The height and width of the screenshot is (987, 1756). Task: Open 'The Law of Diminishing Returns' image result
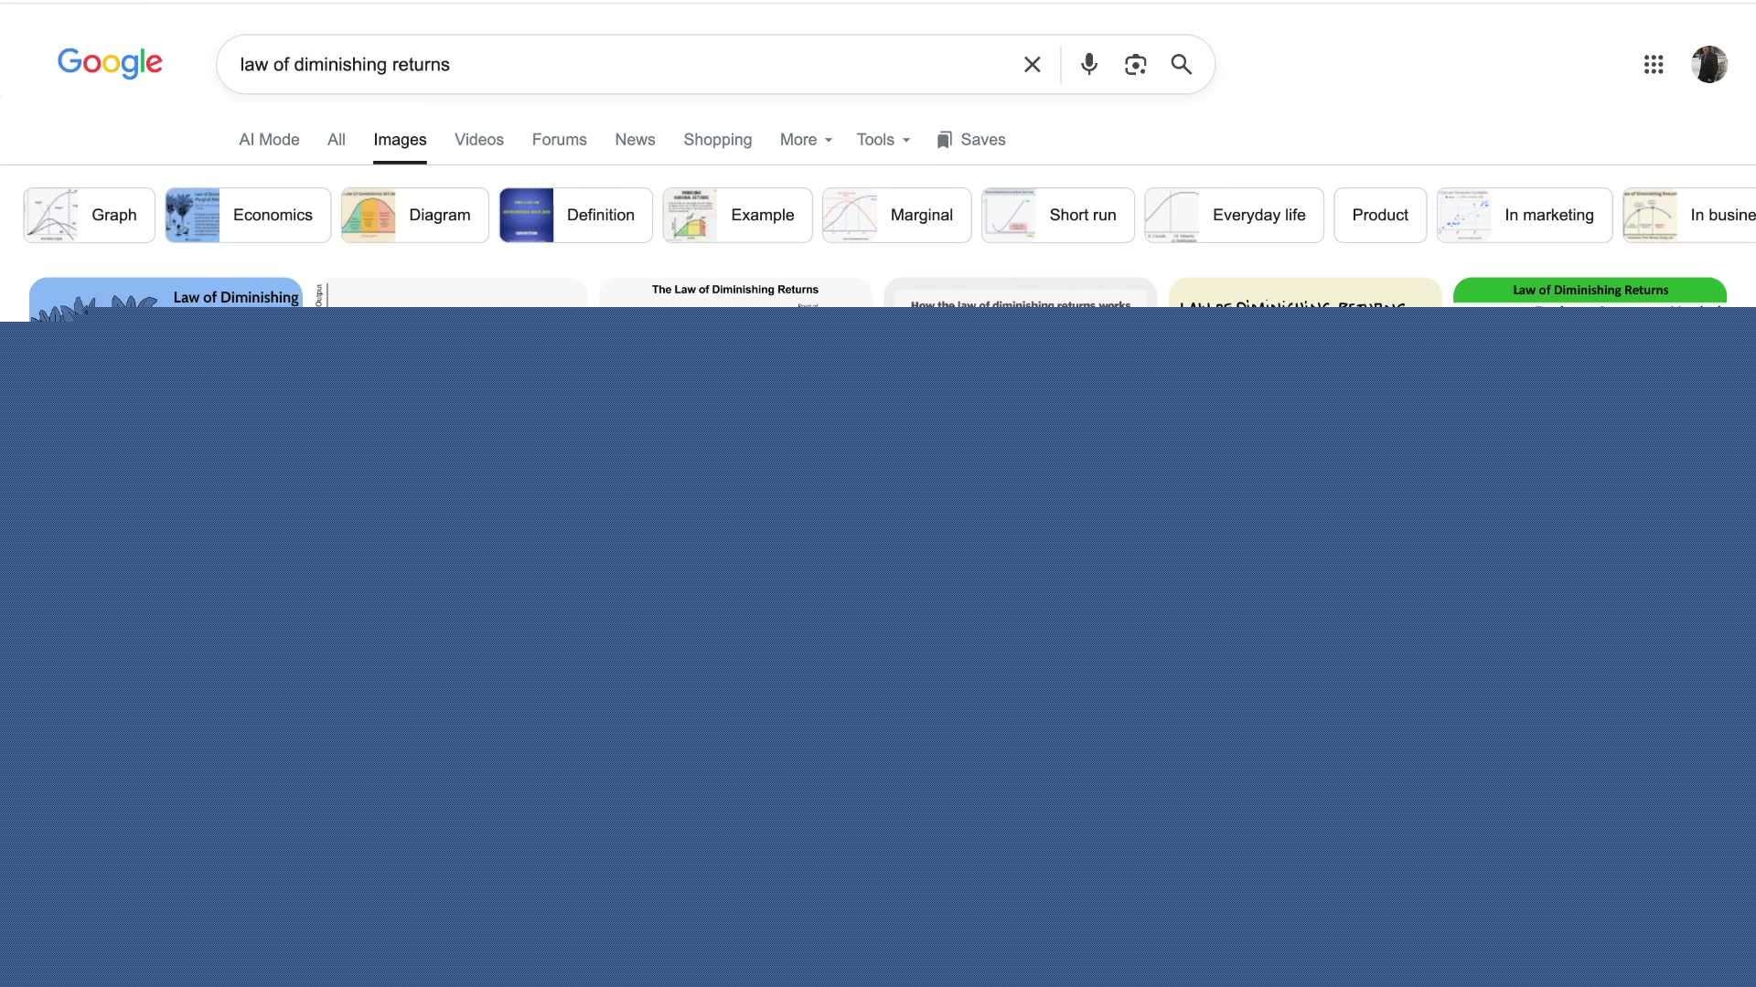click(735, 292)
